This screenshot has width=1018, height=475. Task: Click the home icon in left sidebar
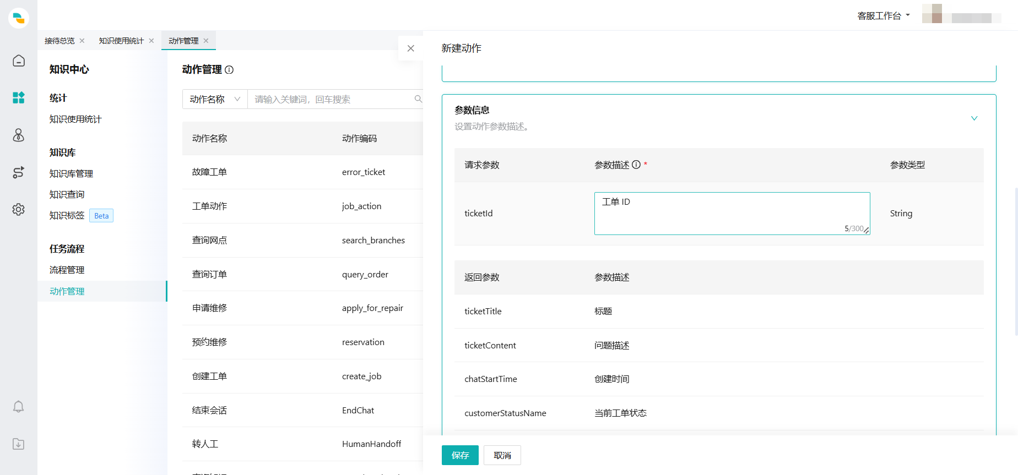19,61
